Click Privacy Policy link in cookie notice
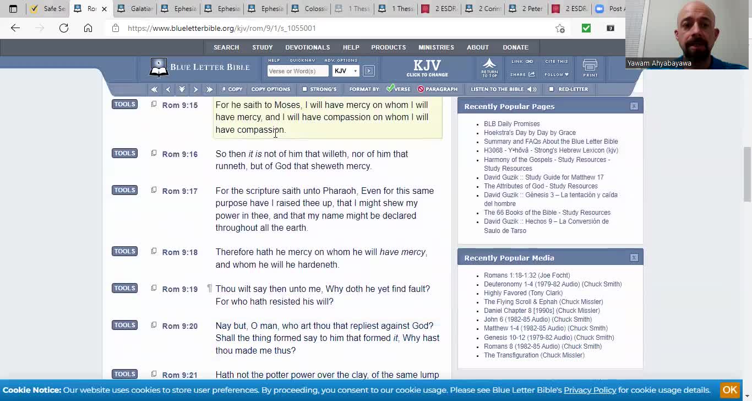 590,390
